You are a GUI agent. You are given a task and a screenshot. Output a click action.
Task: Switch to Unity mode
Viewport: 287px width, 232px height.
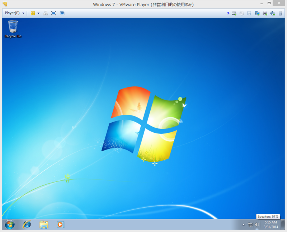(x=62, y=13)
